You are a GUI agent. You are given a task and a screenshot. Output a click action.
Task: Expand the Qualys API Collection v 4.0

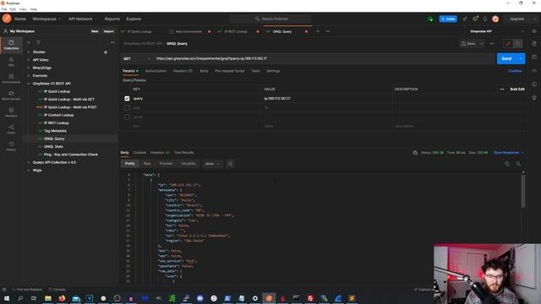(29, 162)
